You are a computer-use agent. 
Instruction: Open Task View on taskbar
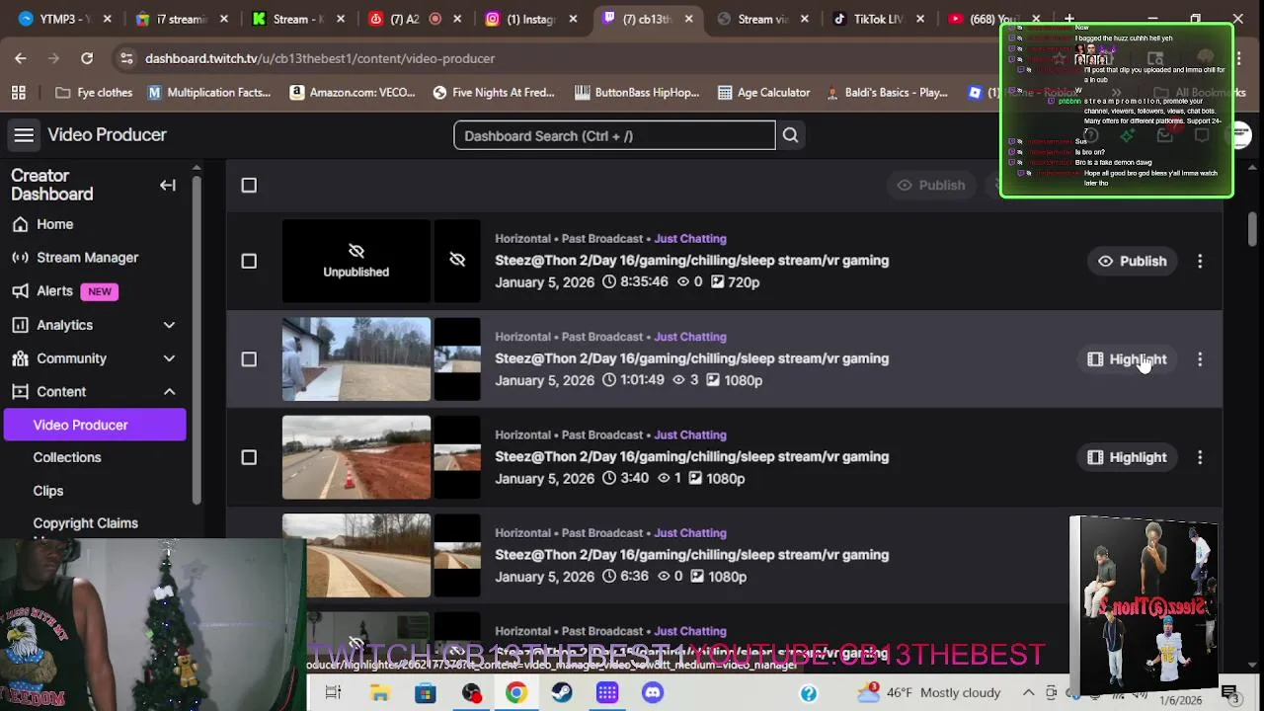tap(333, 693)
